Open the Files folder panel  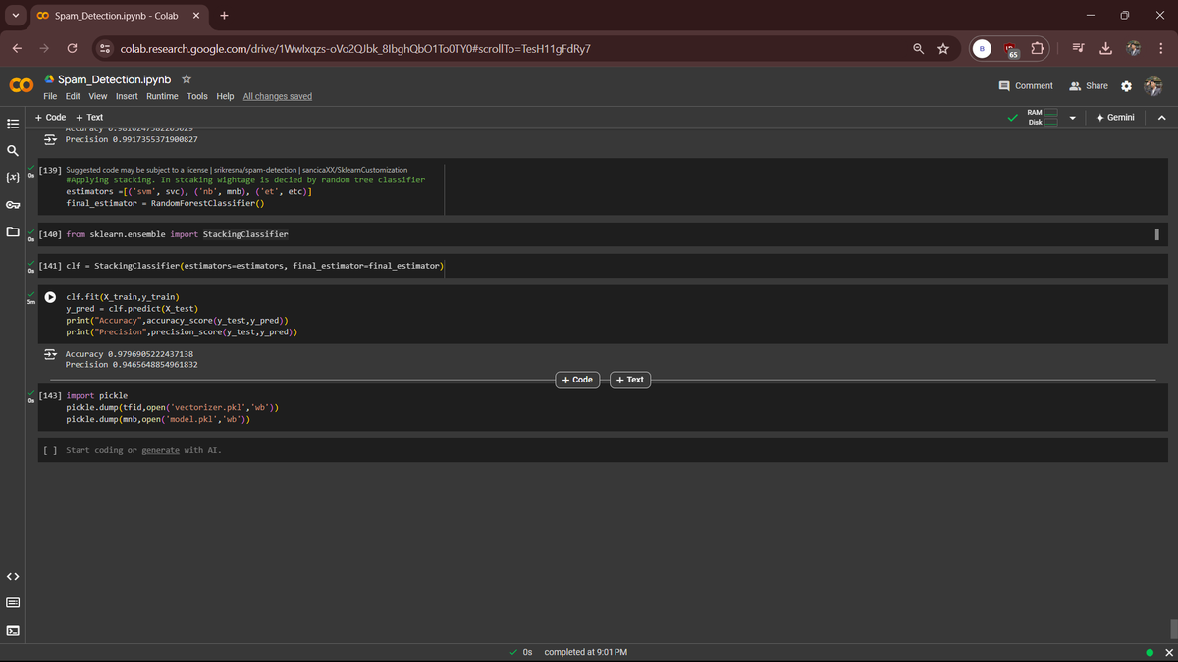13,232
